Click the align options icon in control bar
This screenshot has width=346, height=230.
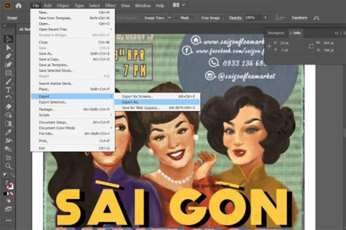(x=280, y=18)
